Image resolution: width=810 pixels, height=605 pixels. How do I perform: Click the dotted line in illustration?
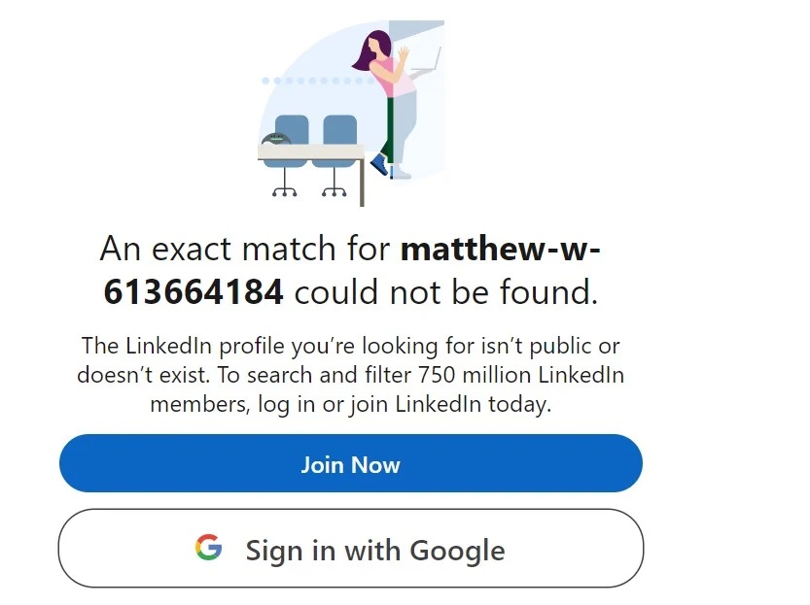[x=311, y=82]
